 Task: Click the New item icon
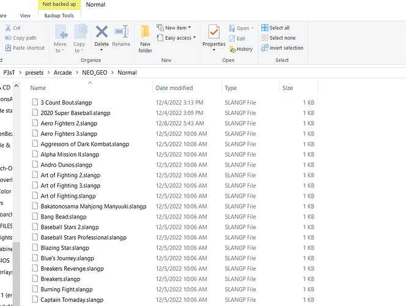tap(160, 27)
